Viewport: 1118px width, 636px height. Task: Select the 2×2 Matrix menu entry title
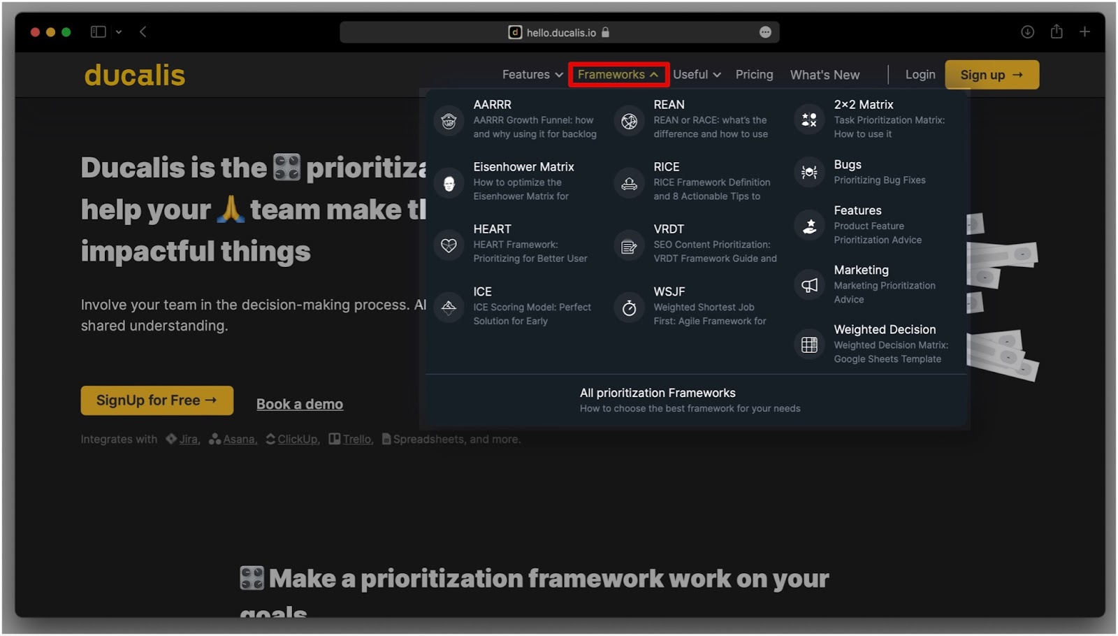click(x=863, y=104)
